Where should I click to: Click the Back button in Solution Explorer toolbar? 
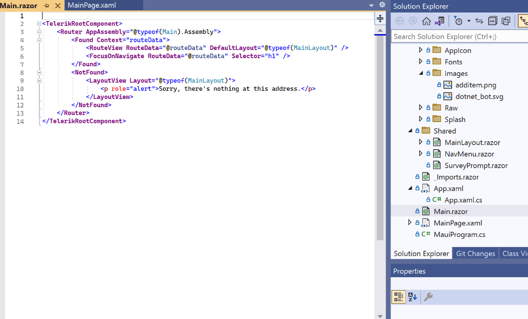[399, 21]
